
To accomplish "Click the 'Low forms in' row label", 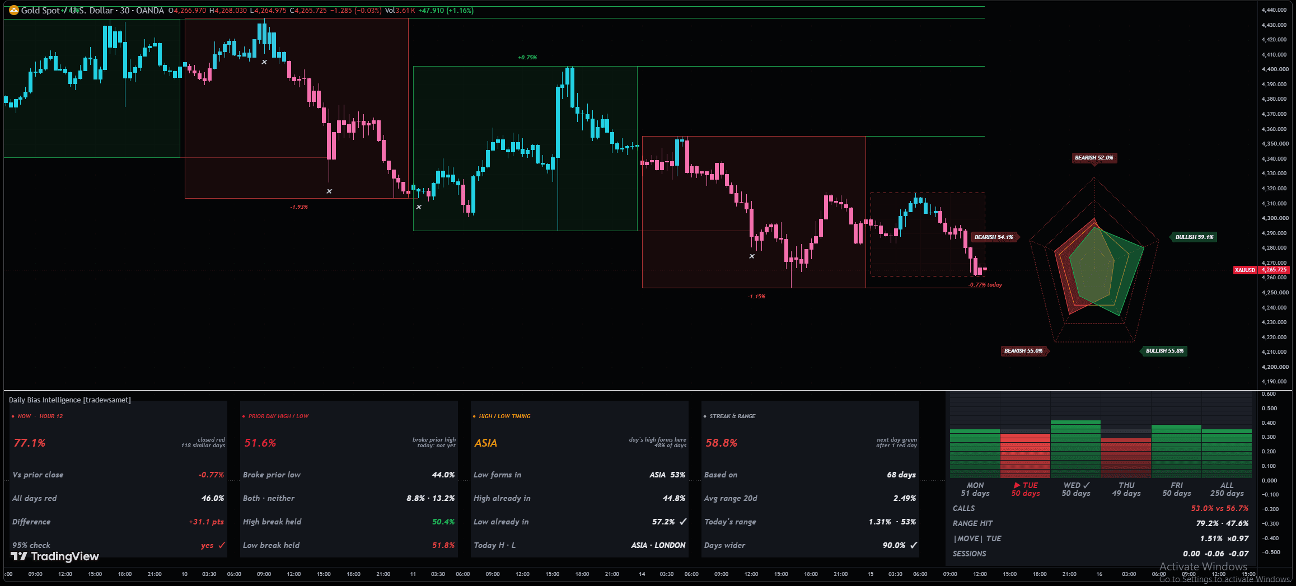I will 497,475.
